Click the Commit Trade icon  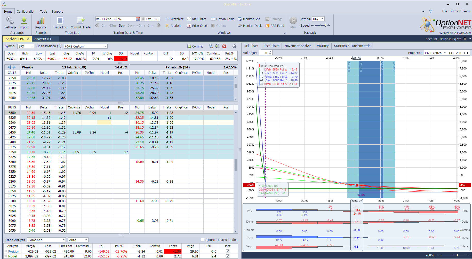(81, 21)
